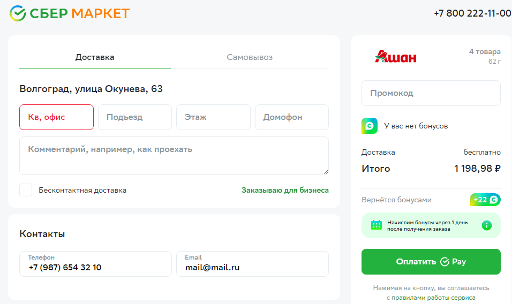The height and width of the screenshot is (304, 512).
Task: Open the Заказываю для бизнеса link
Action: pos(285,190)
